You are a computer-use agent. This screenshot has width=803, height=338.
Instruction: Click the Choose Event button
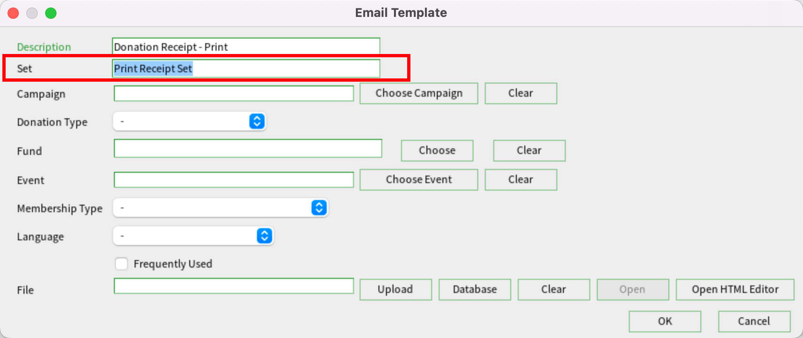coord(418,179)
